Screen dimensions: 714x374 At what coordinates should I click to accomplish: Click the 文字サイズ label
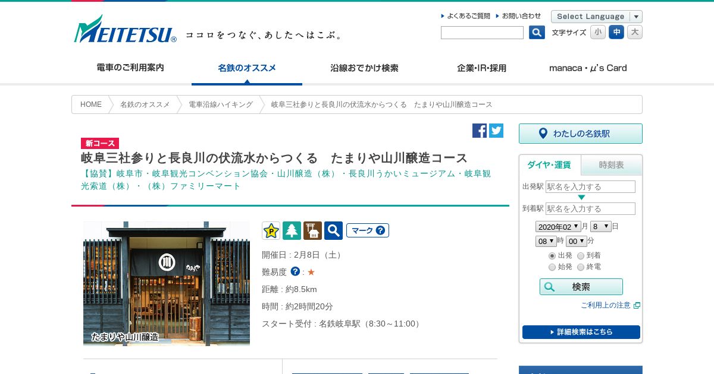(569, 33)
